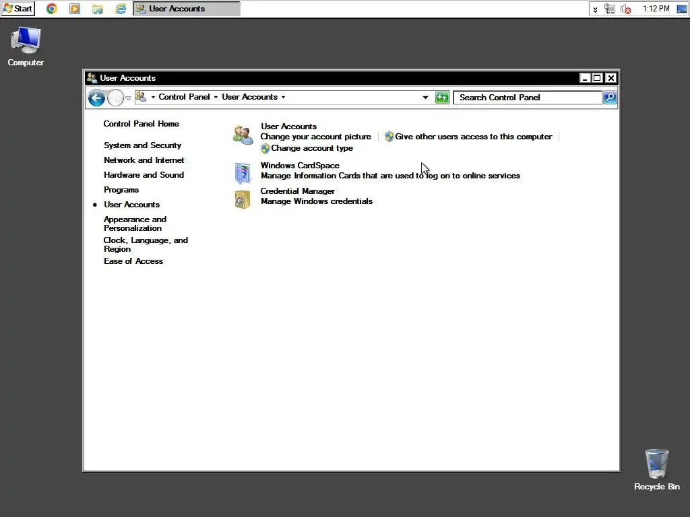Open Control Panel Home
690x517 pixels.
(x=141, y=124)
